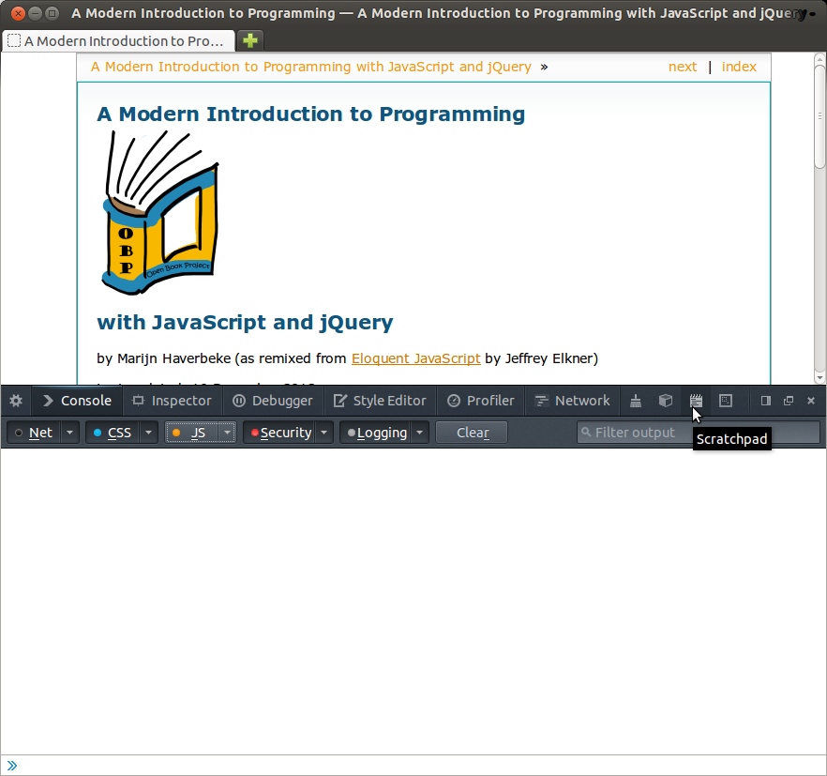The width and height of the screenshot is (827, 776).
Task: Close the developer tools panel
Action: coord(811,402)
